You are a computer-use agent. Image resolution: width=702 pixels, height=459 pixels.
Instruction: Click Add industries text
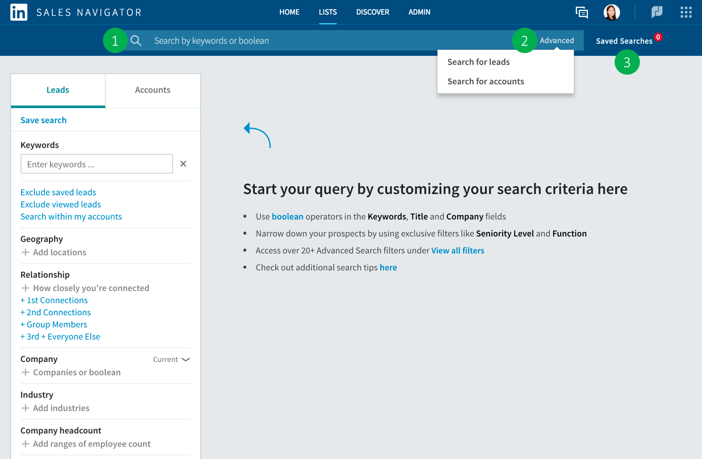pyautogui.click(x=61, y=408)
